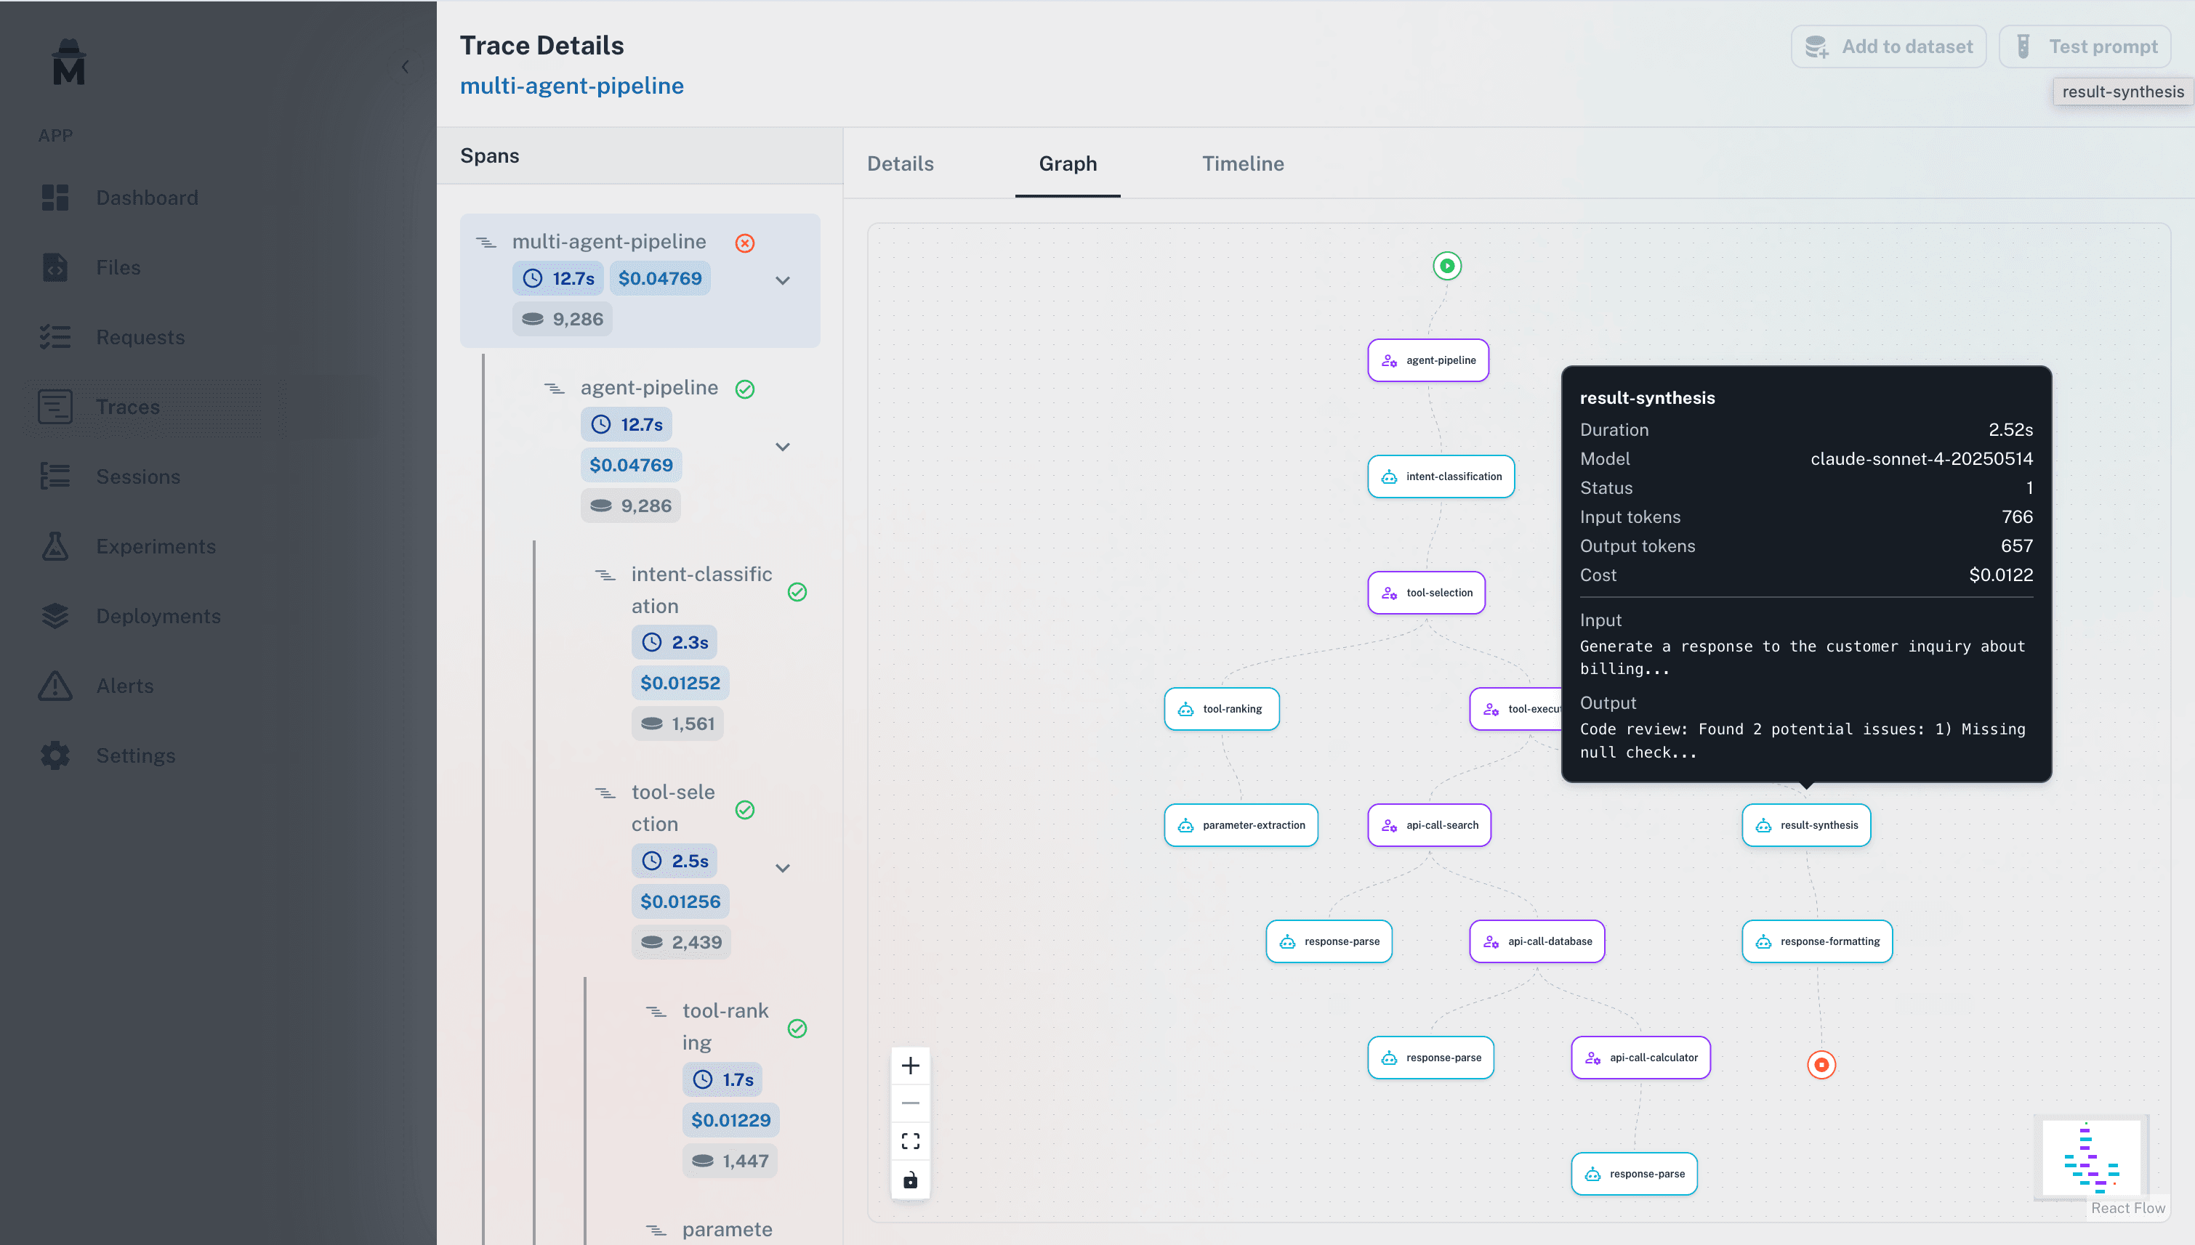2195x1245 pixels.
Task: Switch to the Timeline tab
Action: (1242, 163)
